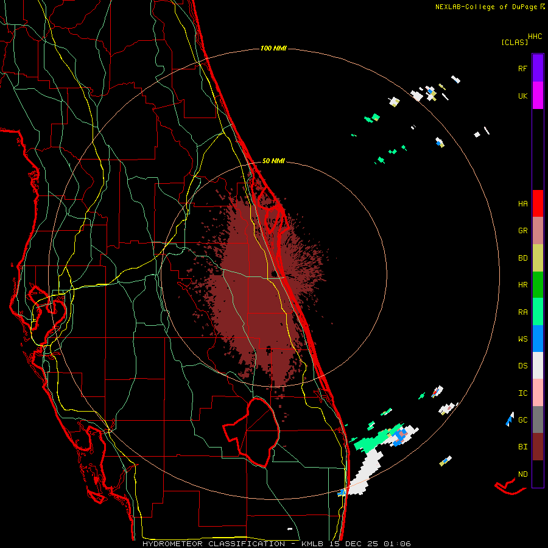This screenshot has width=548, height=548.
Task: Click the 'DS' legend label
Action: 523,366
